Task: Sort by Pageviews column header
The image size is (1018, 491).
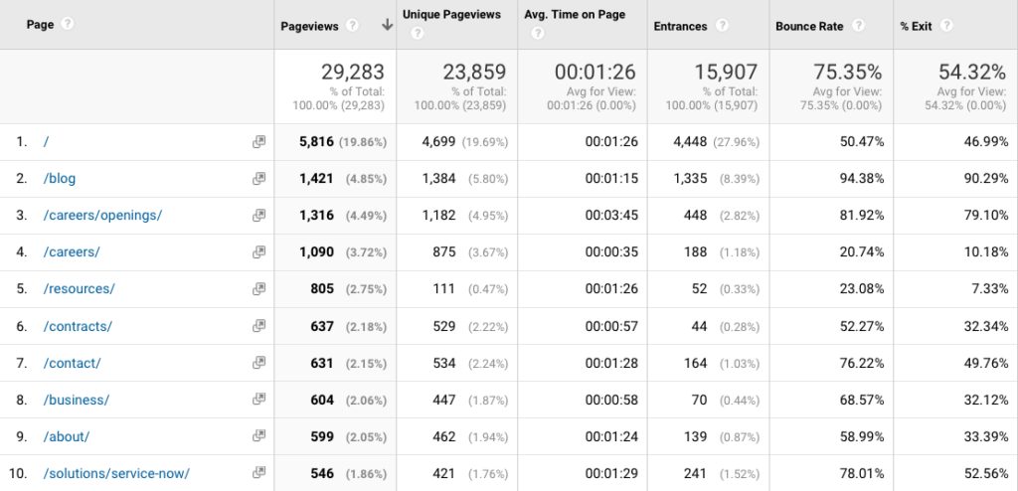Action: pos(309,26)
